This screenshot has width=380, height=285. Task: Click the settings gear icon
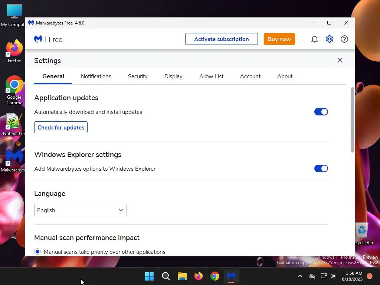click(330, 39)
